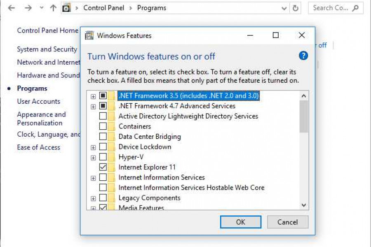Click the Control Panel icon in address bar
Viewport: 371px width, 247px height.
tap(66, 7)
